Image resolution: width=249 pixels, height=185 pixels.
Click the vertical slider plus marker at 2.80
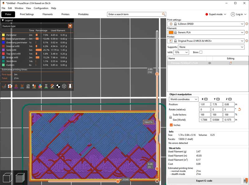click(157, 74)
